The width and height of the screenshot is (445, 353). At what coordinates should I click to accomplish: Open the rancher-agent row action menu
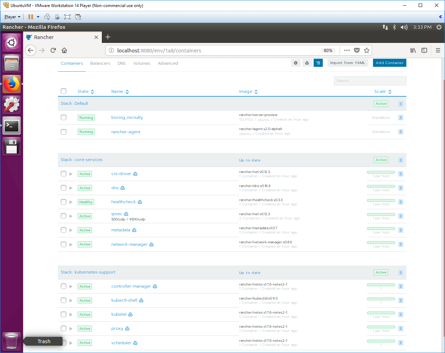400,132
